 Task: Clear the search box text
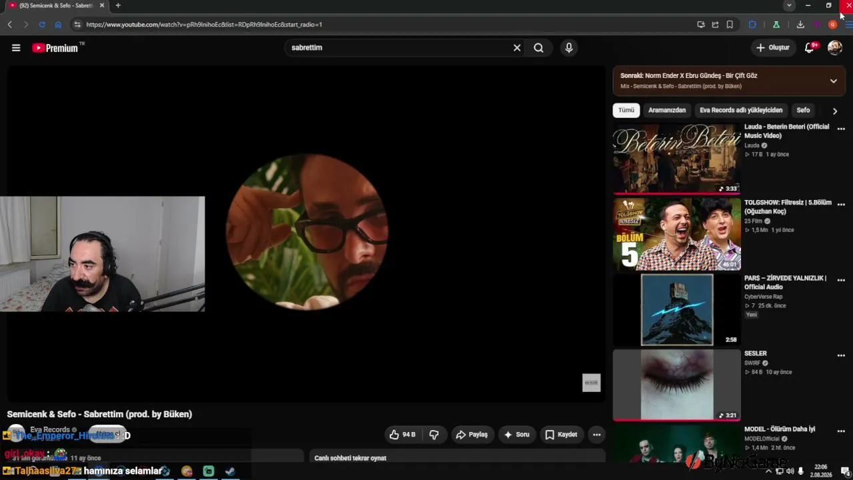(x=516, y=48)
